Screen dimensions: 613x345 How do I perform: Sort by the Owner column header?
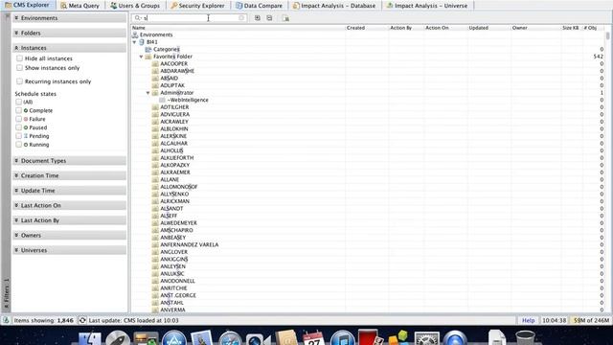pos(535,28)
